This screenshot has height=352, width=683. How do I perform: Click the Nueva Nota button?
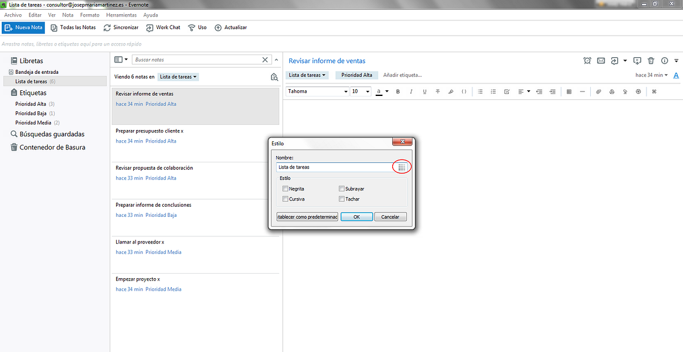coord(23,27)
